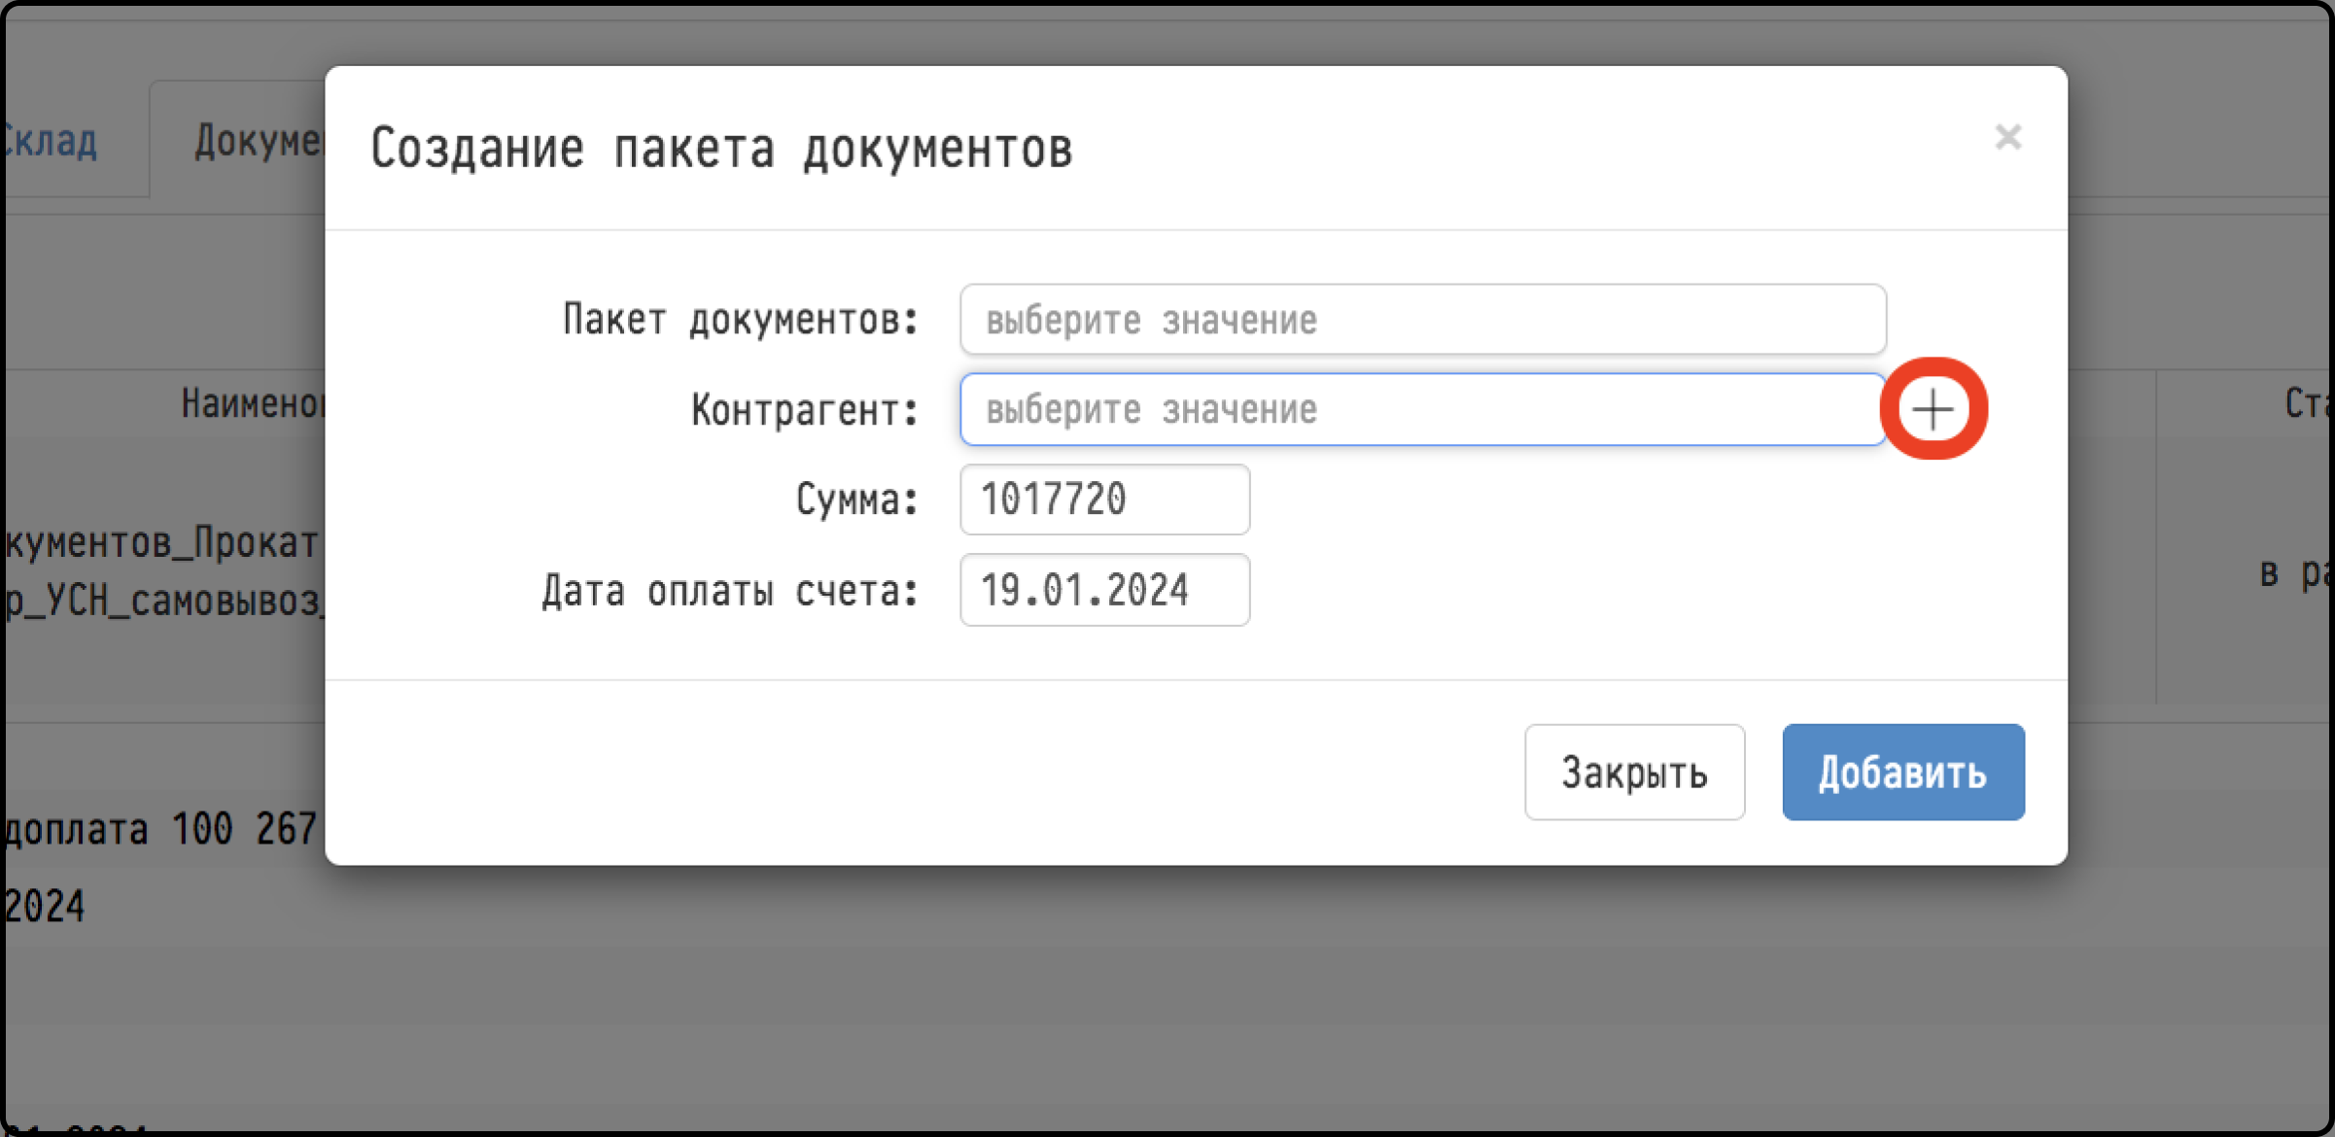
Task: Switch to the Склад tab
Action: coord(50,142)
